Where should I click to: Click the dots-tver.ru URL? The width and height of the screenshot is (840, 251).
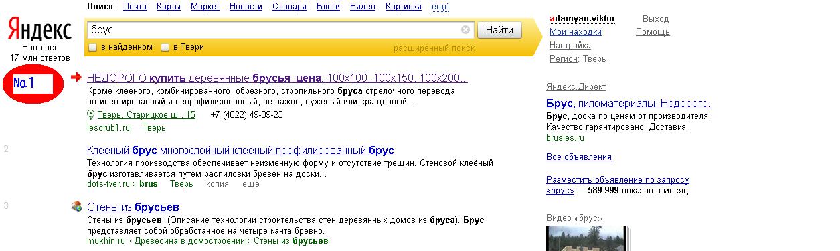point(108,183)
